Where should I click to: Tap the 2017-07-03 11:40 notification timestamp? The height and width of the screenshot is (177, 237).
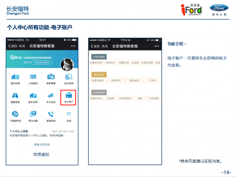pos(63,131)
